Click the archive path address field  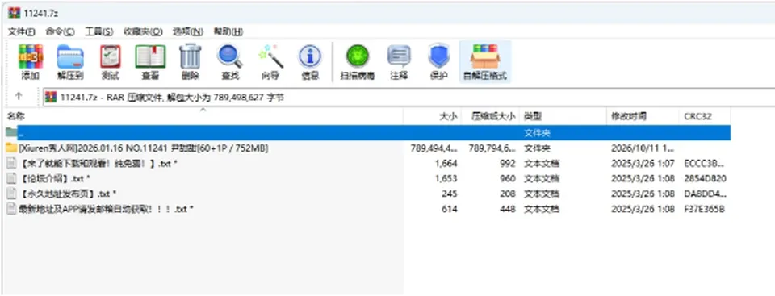pos(408,98)
